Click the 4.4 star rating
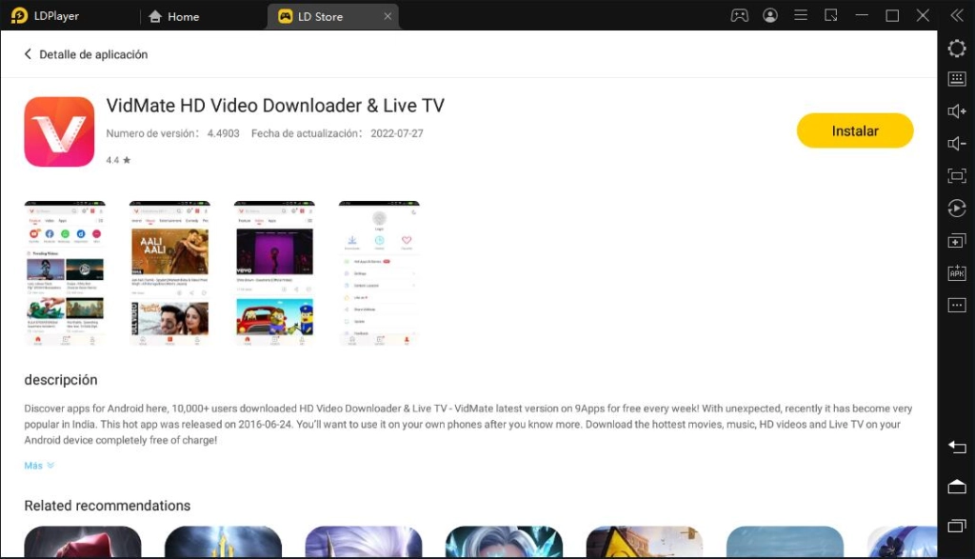 (118, 160)
